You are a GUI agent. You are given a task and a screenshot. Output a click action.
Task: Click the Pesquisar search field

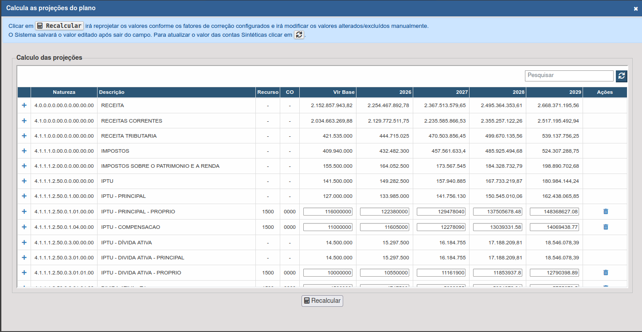[569, 76]
